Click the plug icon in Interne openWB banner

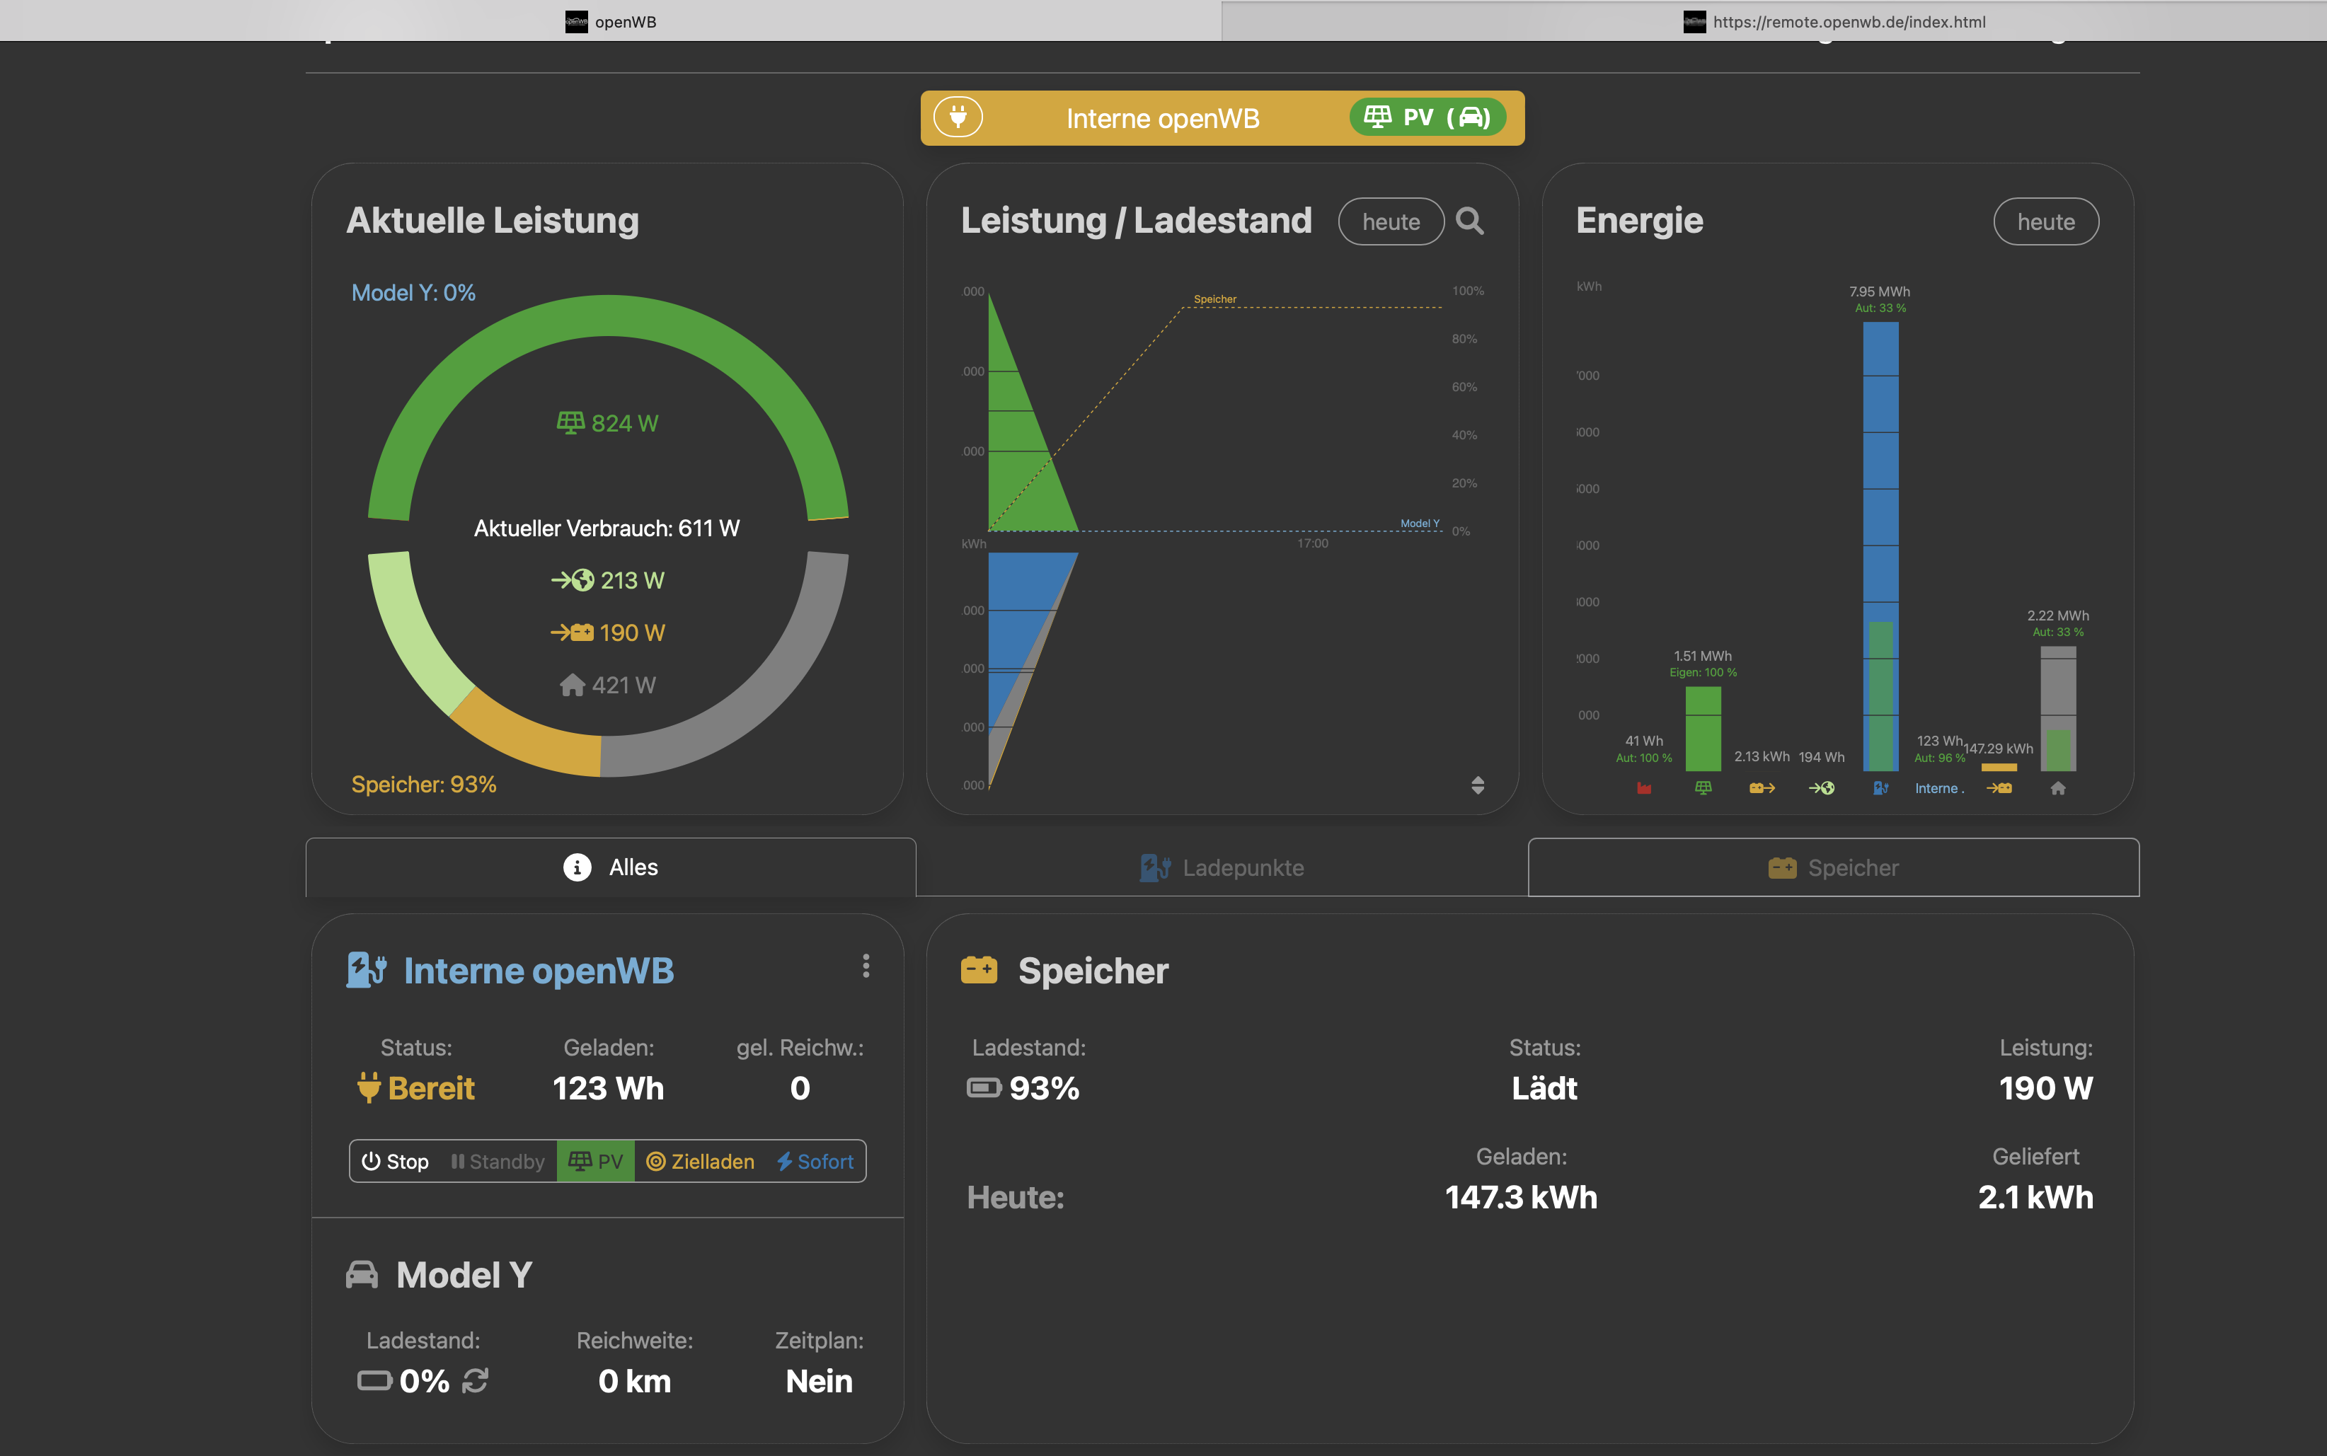(x=958, y=117)
